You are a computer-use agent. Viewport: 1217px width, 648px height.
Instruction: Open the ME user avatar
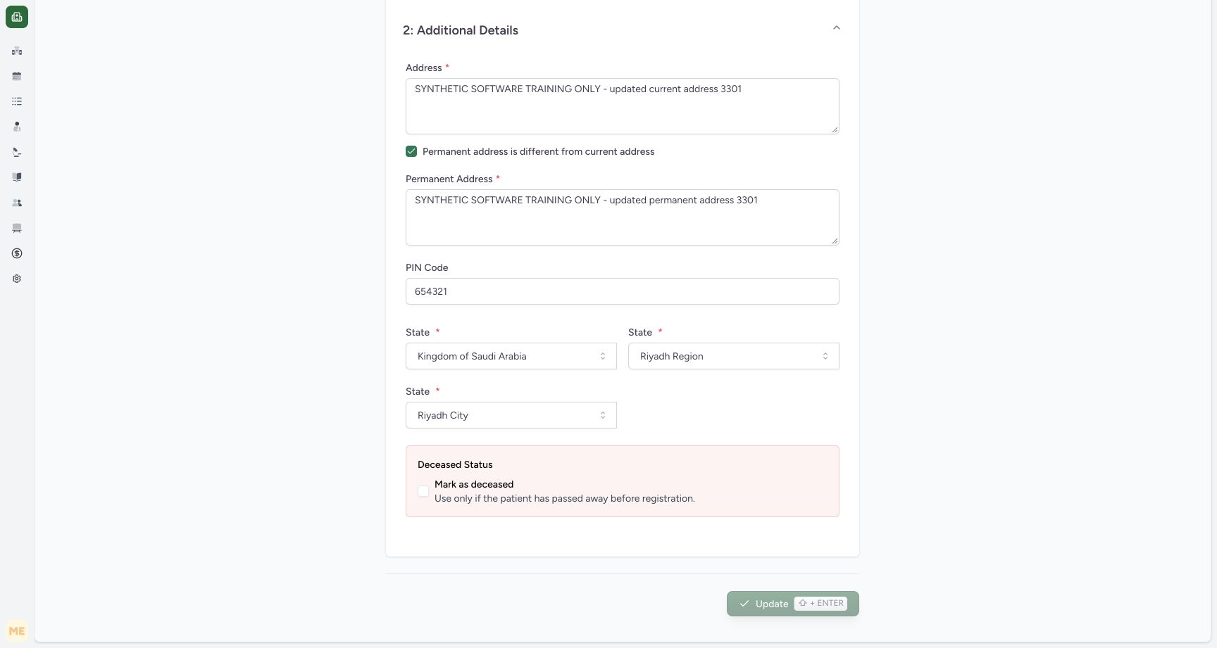click(17, 631)
